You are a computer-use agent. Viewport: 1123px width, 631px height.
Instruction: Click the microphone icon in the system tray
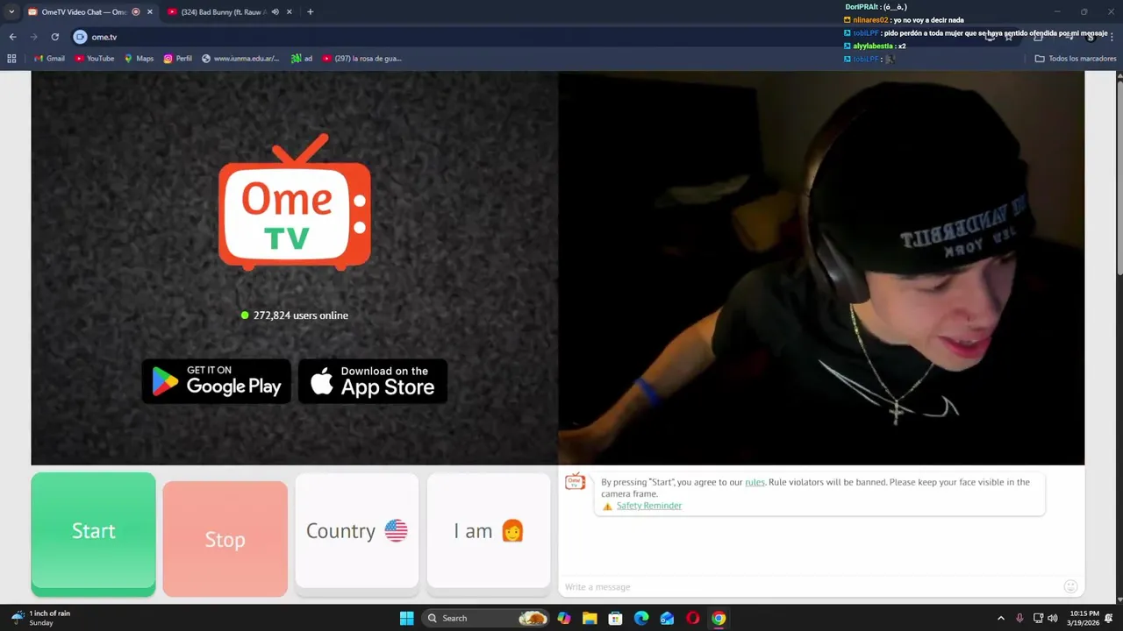click(1019, 618)
